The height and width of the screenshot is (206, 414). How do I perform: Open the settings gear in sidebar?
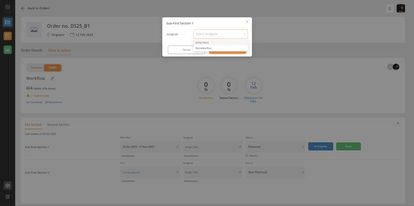pos(8,185)
